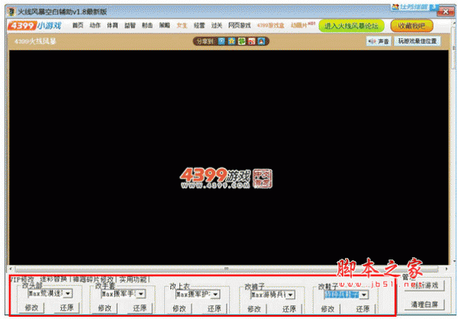
Task: Expand the 改鞋子 dropdown
Action: pyautogui.click(x=364, y=295)
